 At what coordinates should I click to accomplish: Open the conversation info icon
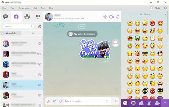click(118, 17)
